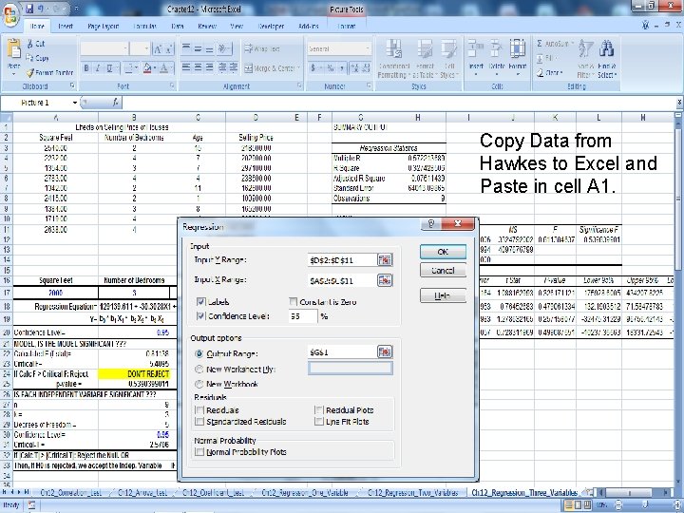The height and width of the screenshot is (513, 684).
Task: Open the Developer ribbon tab
Action: [x=271, y=27]
